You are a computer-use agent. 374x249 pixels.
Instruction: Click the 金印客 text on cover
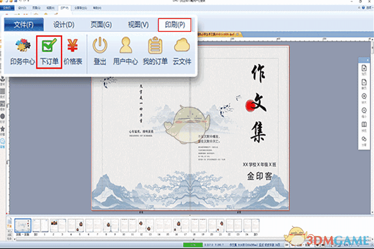[x=259, y=176]
